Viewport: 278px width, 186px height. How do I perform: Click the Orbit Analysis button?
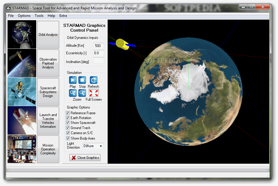48,35
